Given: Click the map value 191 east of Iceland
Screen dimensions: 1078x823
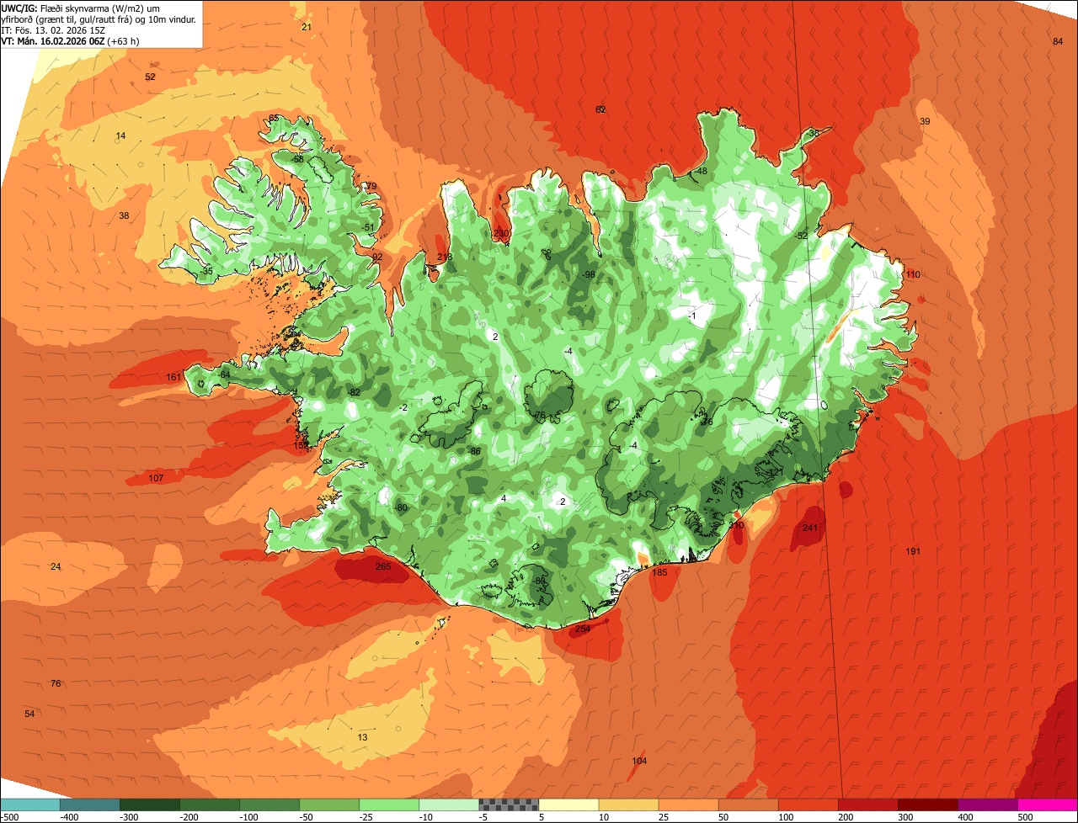Looking at the screenshot, I should pos(913,551).
